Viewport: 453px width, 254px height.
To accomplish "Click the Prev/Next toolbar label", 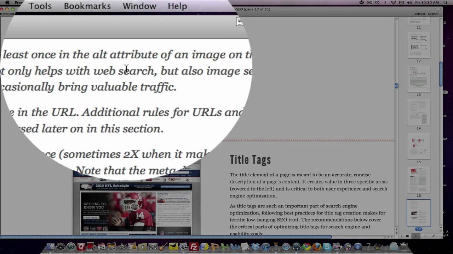I will pos(7,14).
